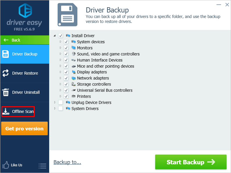The width and height of the screenshot is (231, 173).
Task: Expand the Human Interface Devices node
Action: click(61, 60)
